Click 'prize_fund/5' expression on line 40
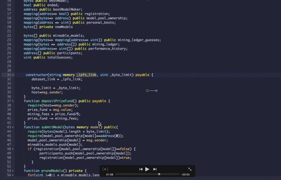 pyautogui.click(x=68, y=114)
